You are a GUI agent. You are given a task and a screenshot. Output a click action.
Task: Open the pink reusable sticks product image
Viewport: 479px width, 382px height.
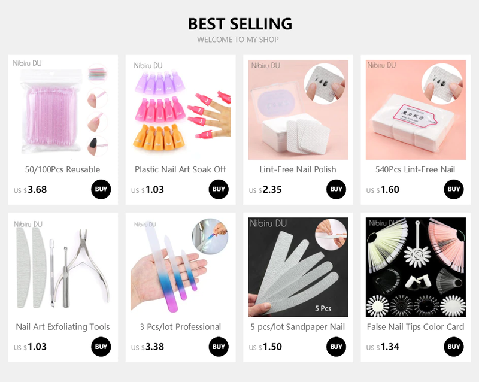tap(63, 110)
